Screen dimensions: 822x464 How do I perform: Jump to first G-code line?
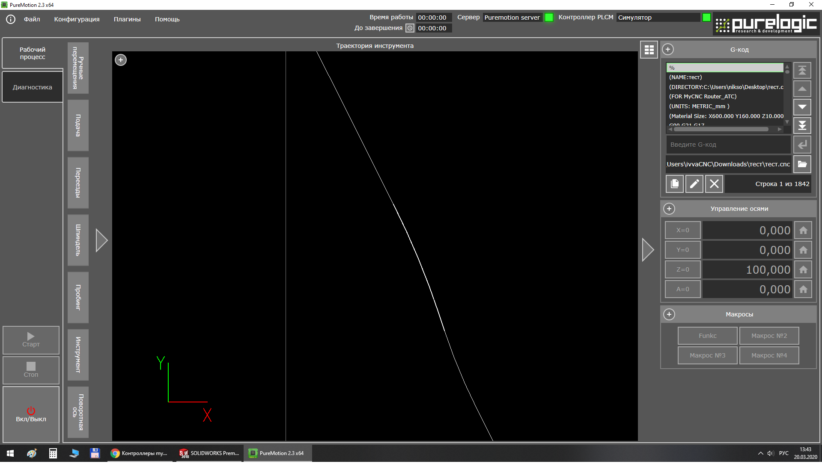802,70
